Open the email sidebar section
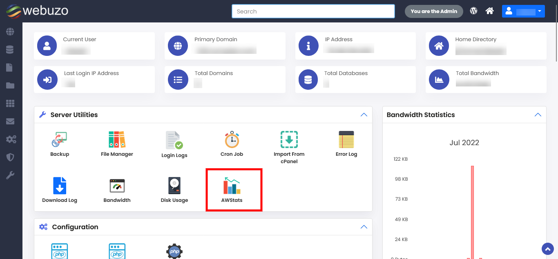This screenshot has width=558, height=259. (11, 121)
